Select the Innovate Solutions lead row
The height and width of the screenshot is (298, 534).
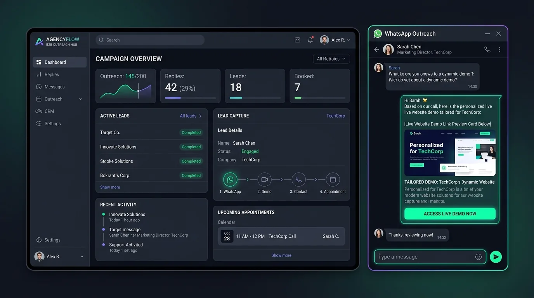pyautogui.click(x=151, y=147)
